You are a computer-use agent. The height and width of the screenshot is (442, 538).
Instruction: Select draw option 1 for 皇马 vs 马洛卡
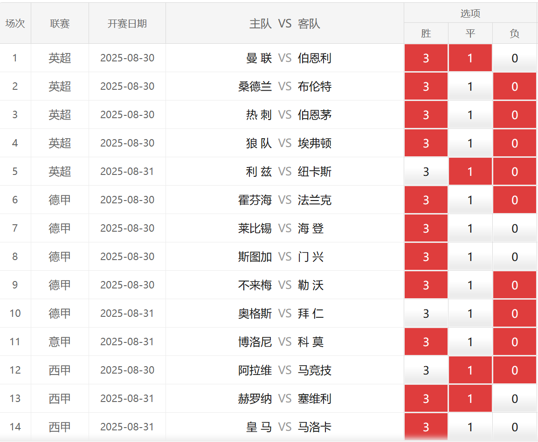point(470,427)
